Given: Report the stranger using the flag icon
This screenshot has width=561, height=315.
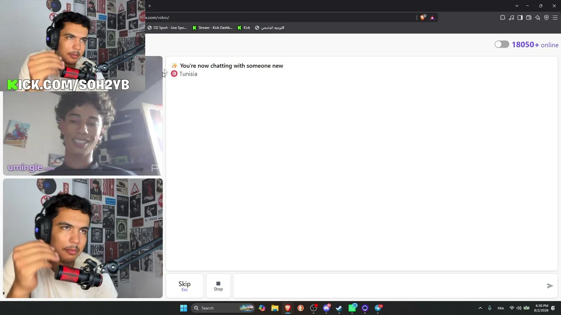Looking at the screenshot, I should 155,168.
